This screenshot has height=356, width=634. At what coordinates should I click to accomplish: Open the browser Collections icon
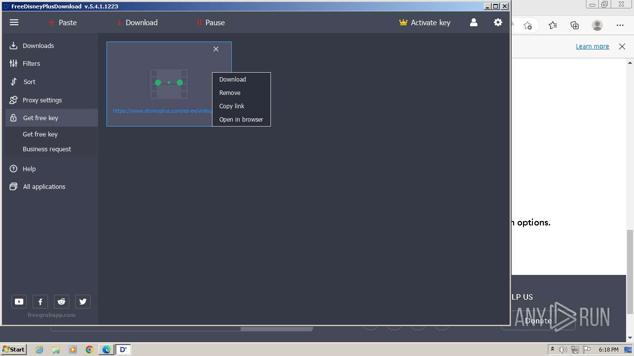(575, 25)
